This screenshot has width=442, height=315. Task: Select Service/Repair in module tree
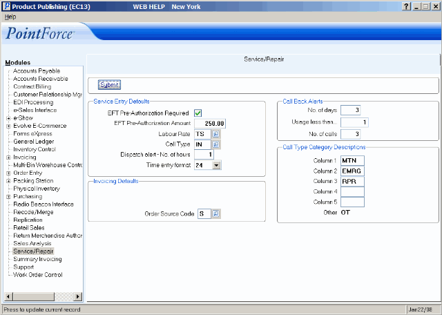[33, 251]
